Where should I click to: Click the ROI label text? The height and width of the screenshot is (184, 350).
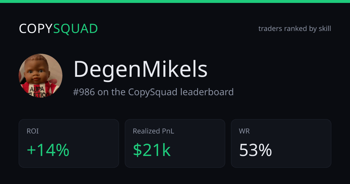(33, 131)
